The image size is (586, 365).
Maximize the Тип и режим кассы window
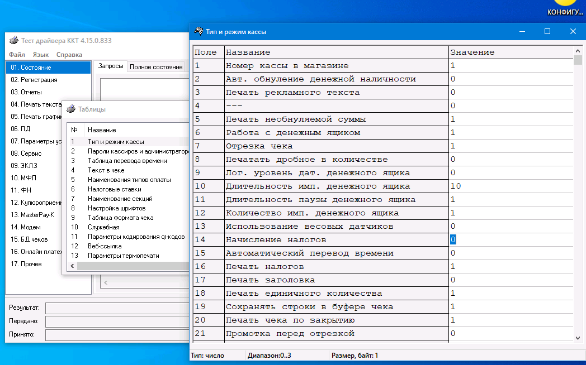click(x=547, y=32)
